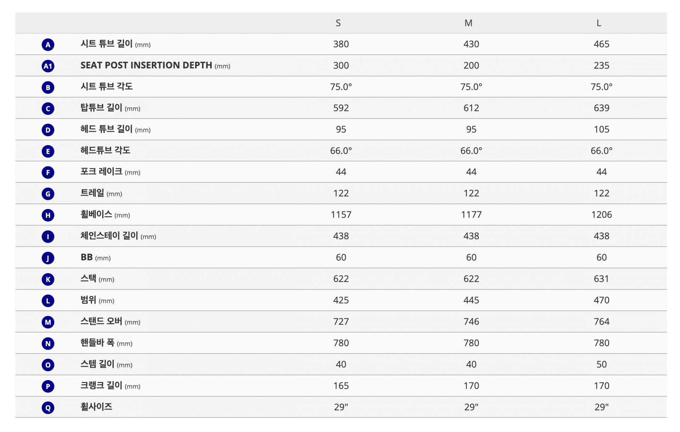Click the N handlebar width badge
680x432 pixels.
48,344
